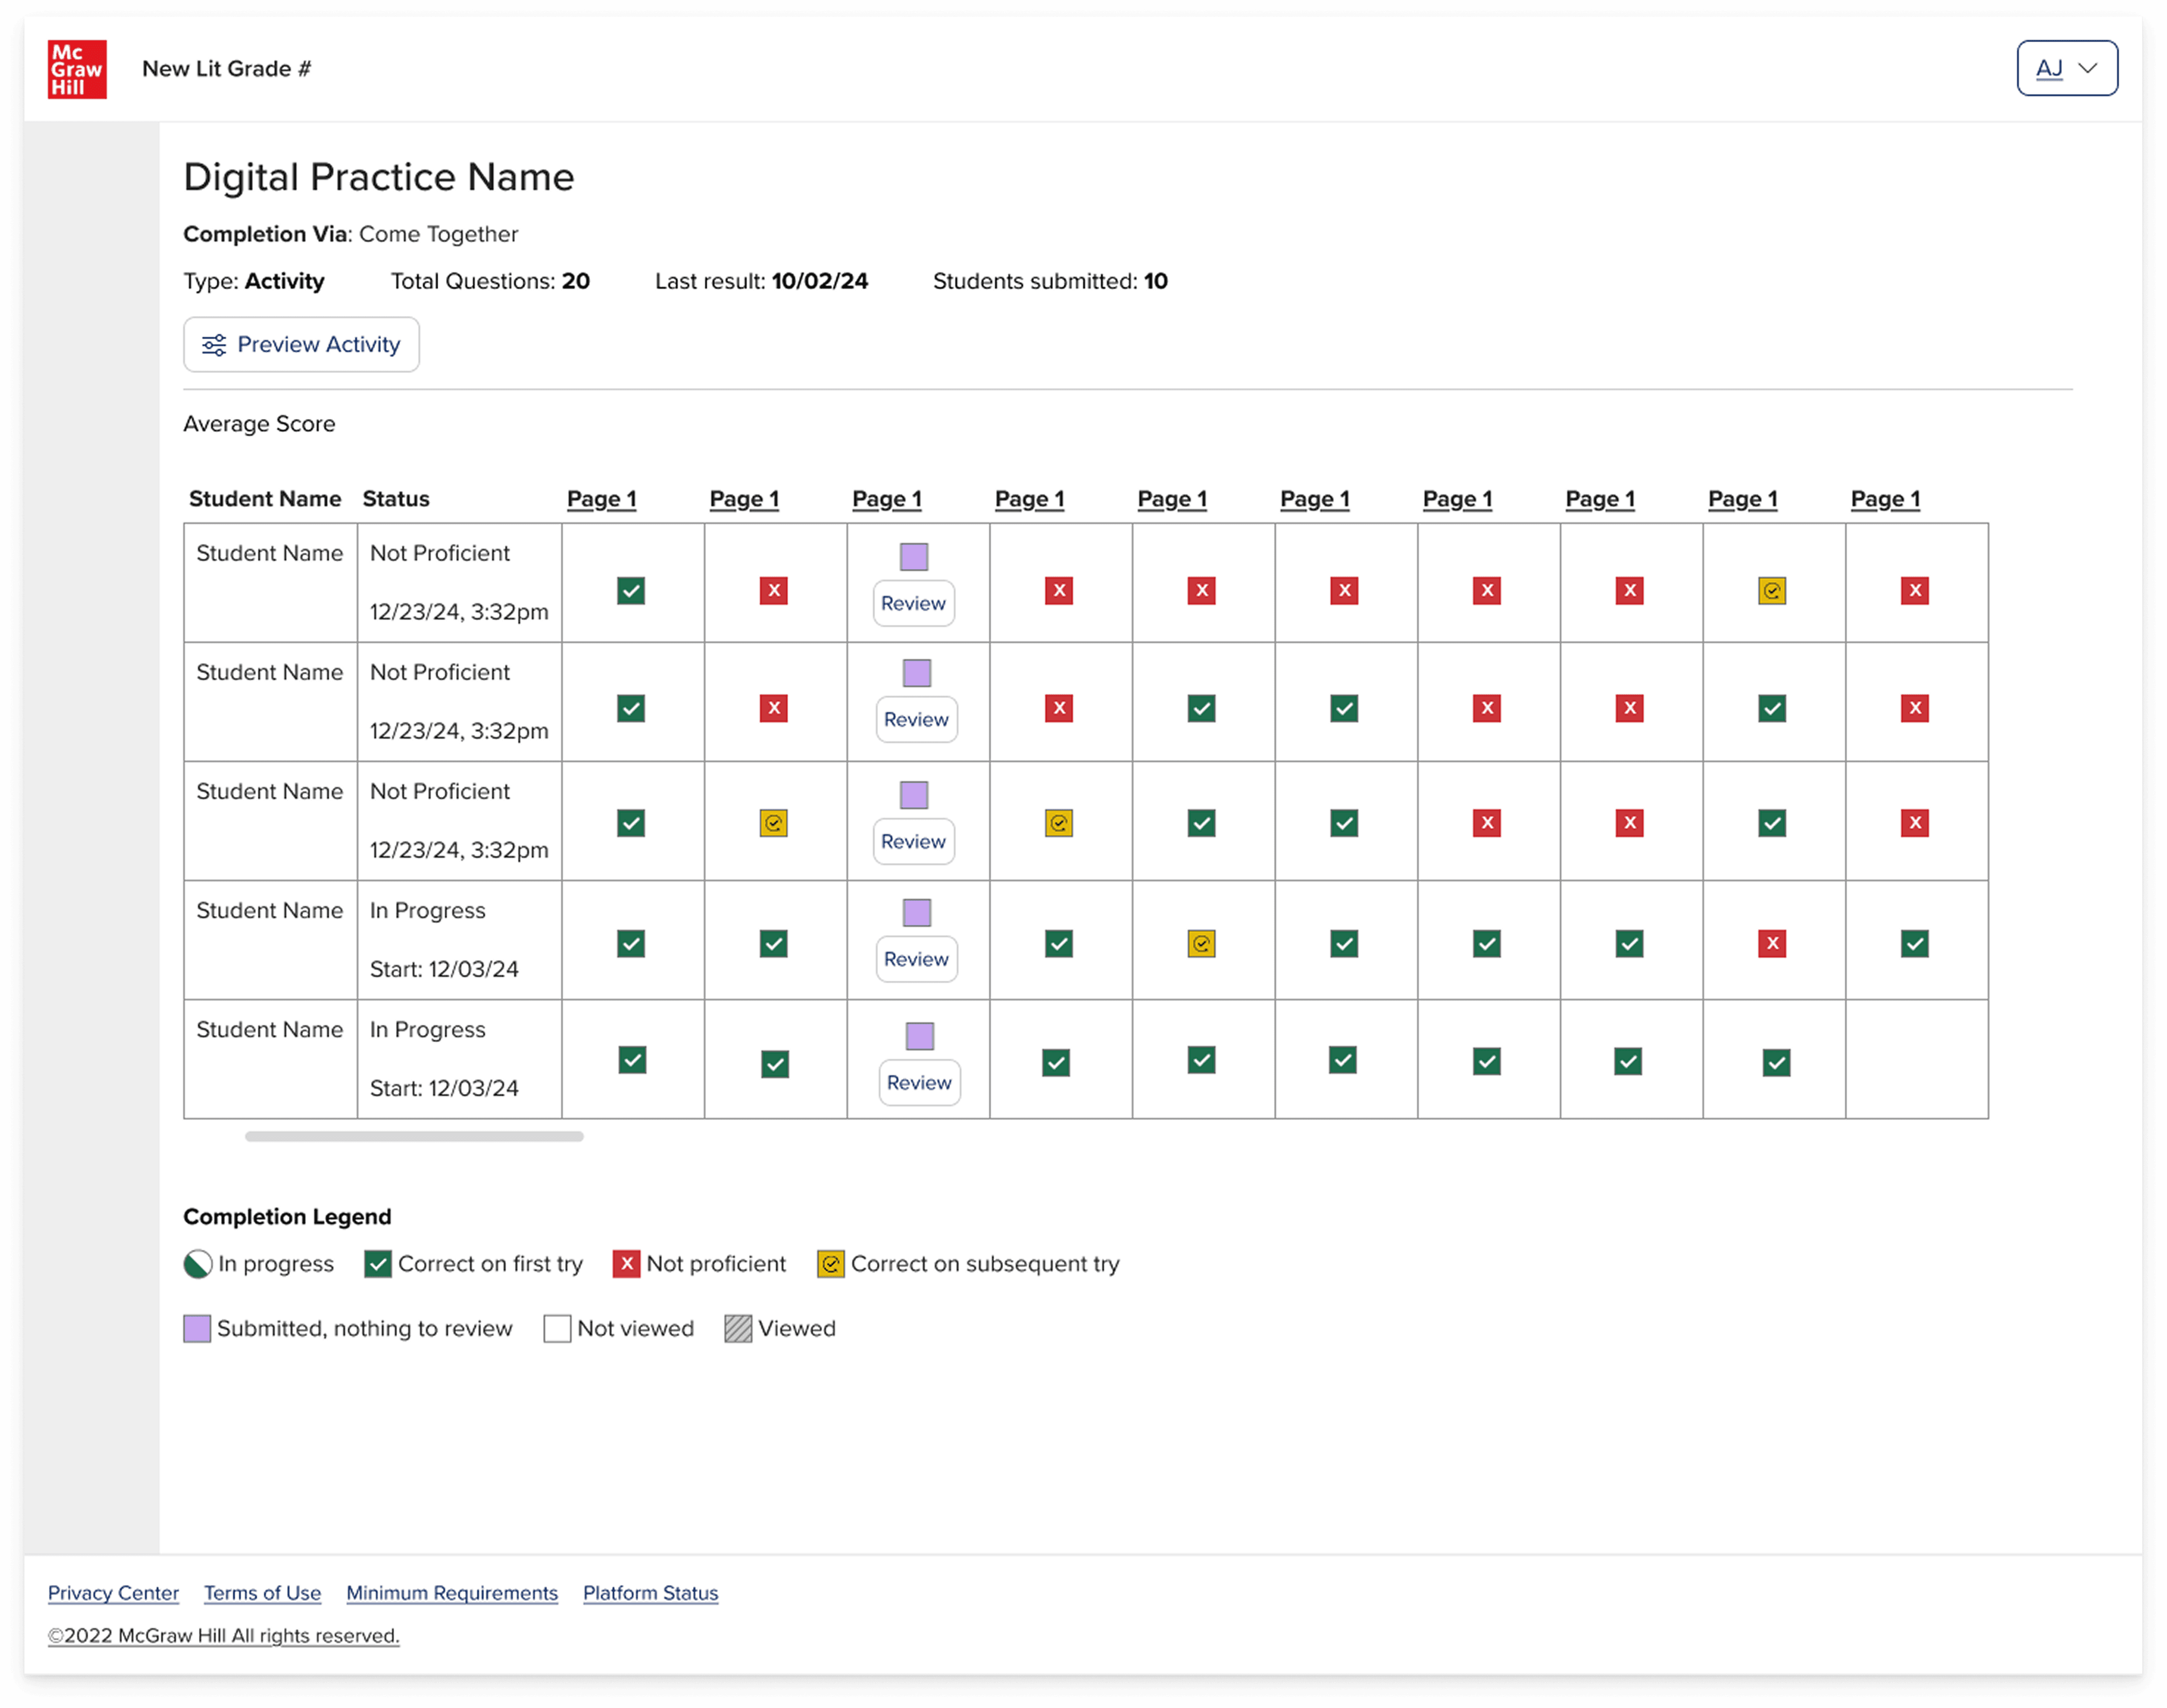Screen dimensions: 2167x1708
Task: Open the Privacy Center footer link
Action: click(113, 1593)
